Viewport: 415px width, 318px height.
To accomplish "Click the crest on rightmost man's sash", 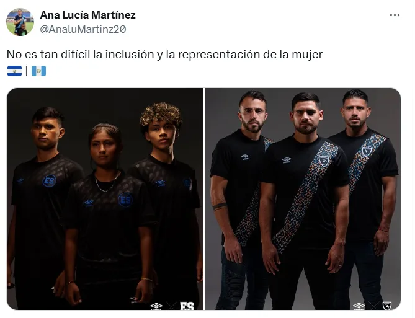I will click(x=367, y=152).
